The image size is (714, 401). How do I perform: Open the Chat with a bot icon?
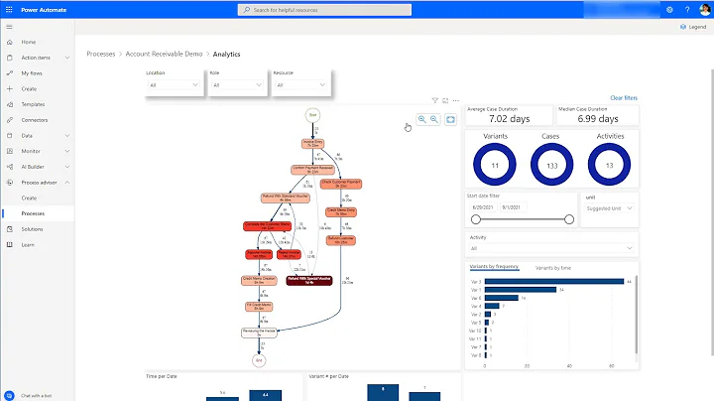tap(9, 395)
